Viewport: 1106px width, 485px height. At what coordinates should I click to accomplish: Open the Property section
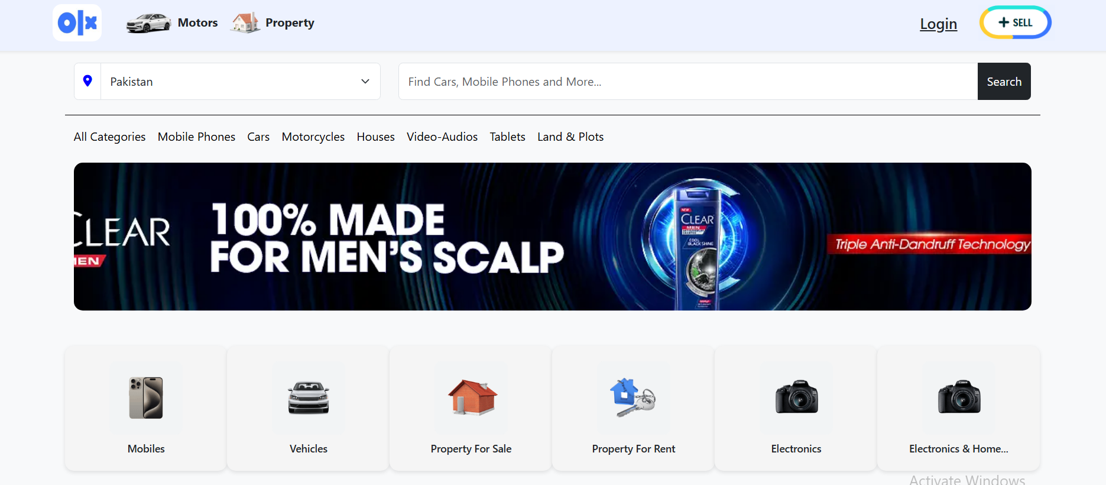(290, 23)
